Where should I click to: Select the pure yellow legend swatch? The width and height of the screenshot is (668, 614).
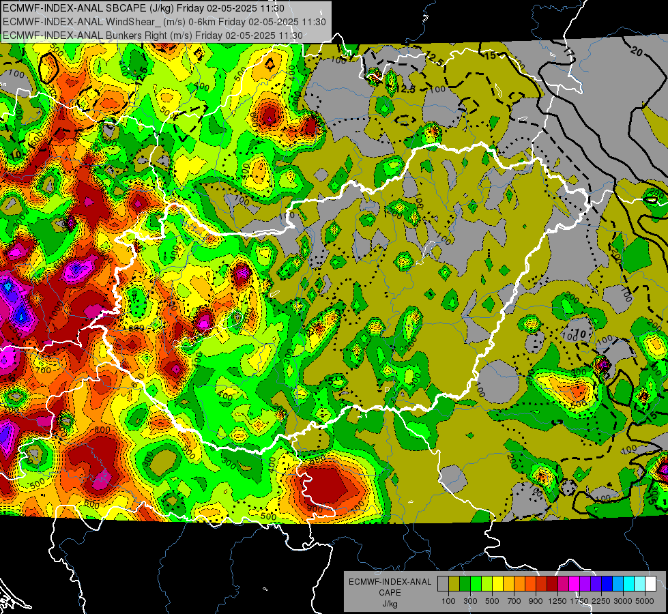[x=497, y=583]
